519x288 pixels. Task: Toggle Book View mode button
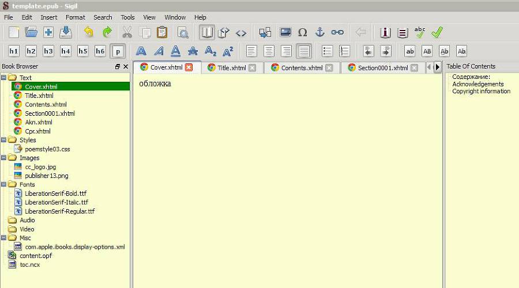(x=206, y=32)
